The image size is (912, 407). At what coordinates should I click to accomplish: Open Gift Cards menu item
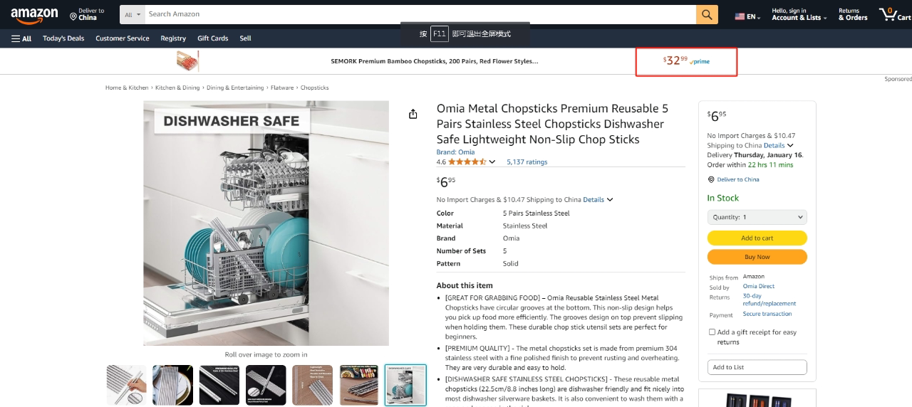point(213,38)
